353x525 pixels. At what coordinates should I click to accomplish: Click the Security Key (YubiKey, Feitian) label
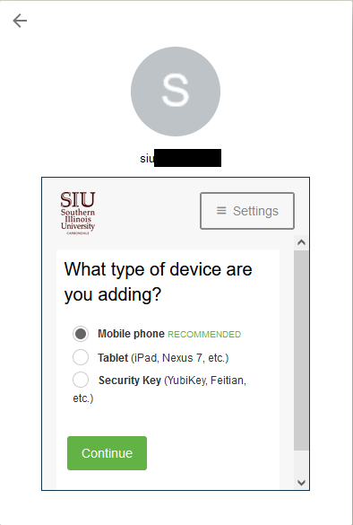coord(159,389)
